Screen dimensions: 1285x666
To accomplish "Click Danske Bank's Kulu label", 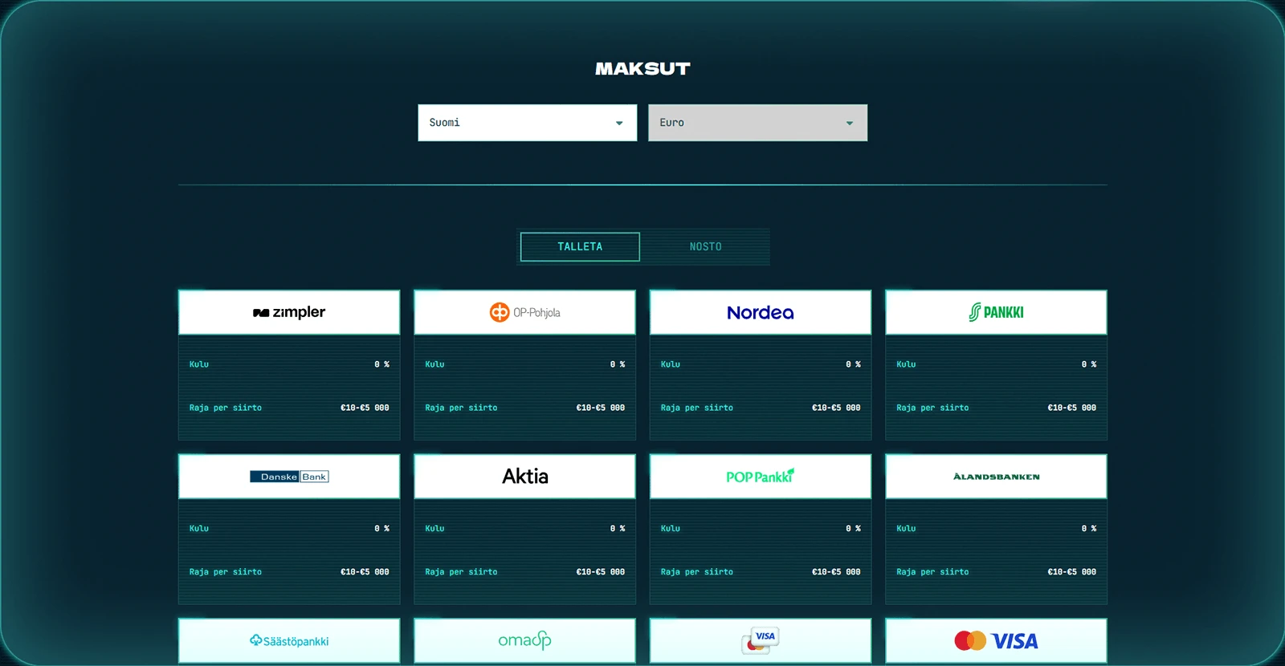I will 199,529.
